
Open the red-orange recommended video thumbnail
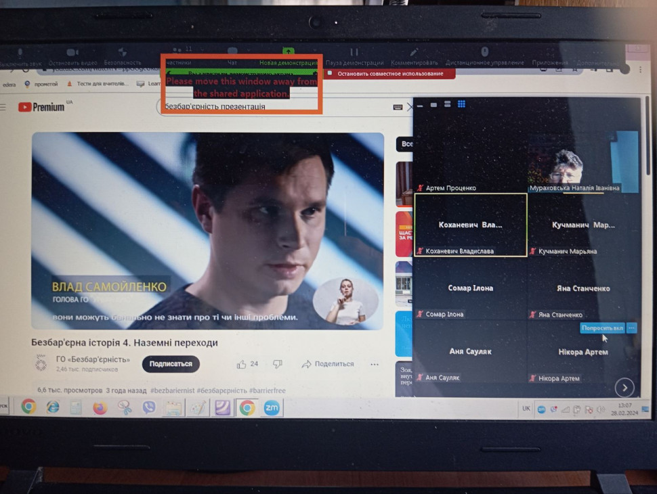click(x=404, y=233)
